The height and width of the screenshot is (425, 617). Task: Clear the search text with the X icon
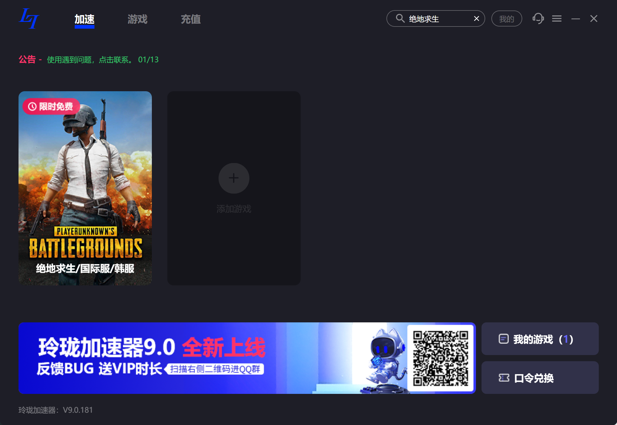point(476,19)
